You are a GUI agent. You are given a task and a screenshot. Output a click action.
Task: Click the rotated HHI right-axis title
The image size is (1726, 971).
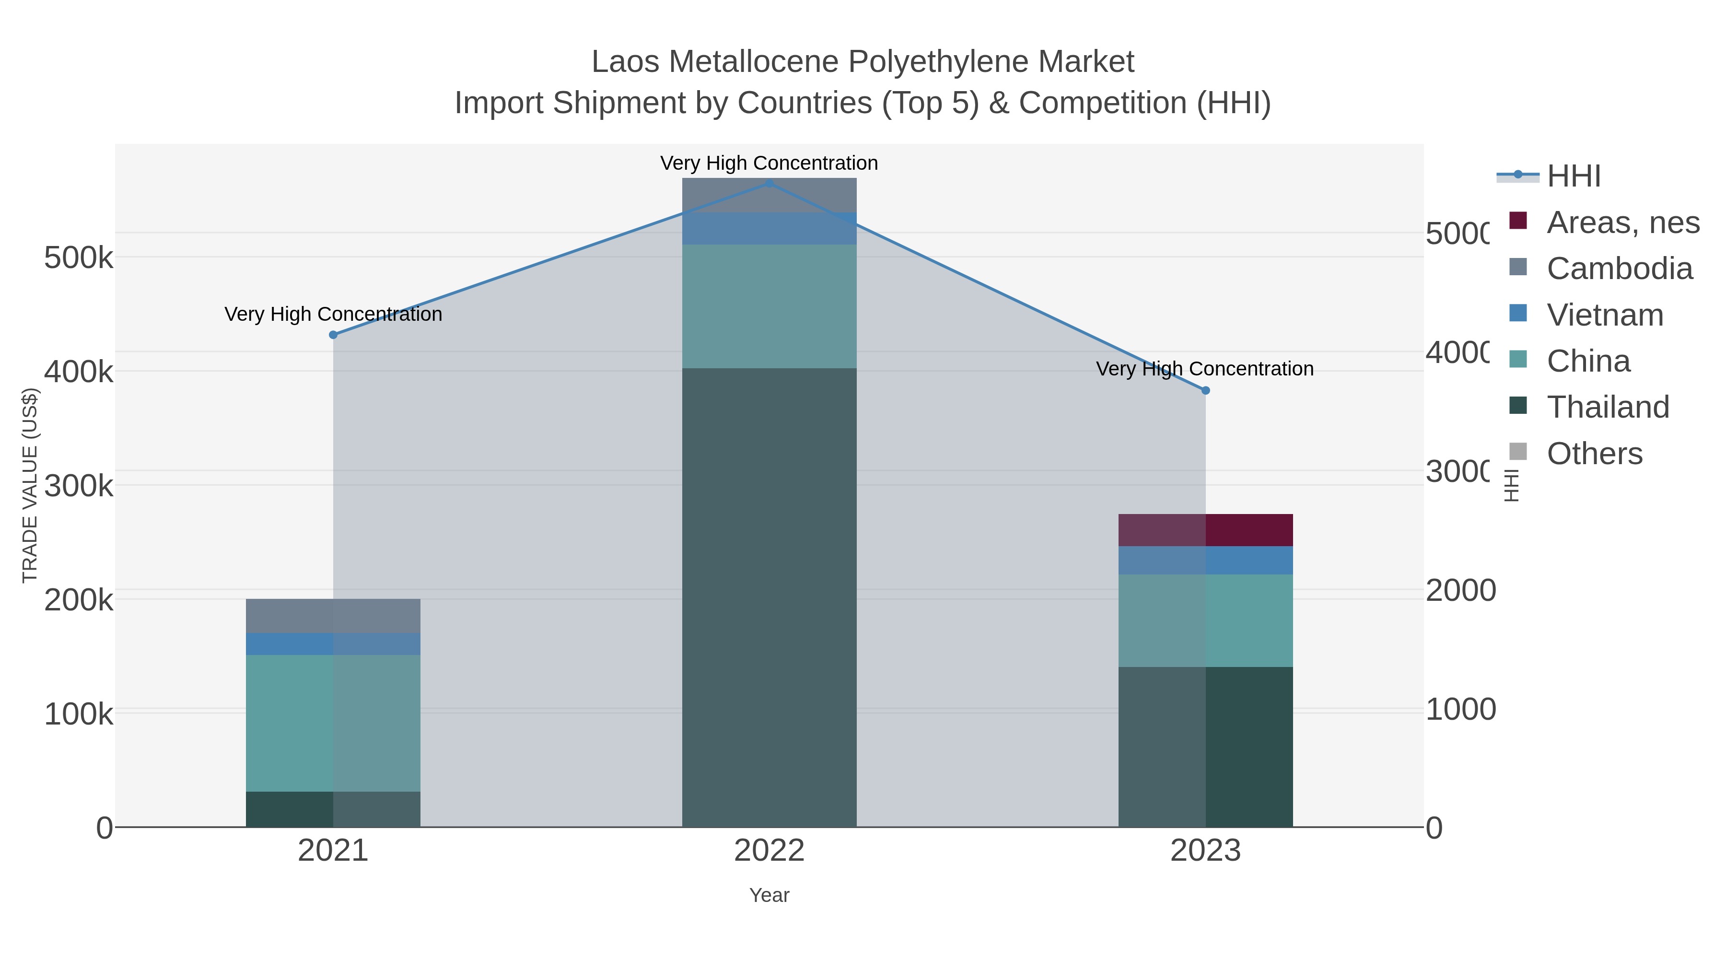coord(1511,485)
